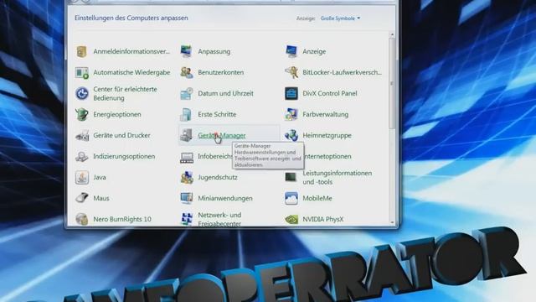The image size is (536, 302).
Task: Open the Maus icon
Action: coord(82,198)
